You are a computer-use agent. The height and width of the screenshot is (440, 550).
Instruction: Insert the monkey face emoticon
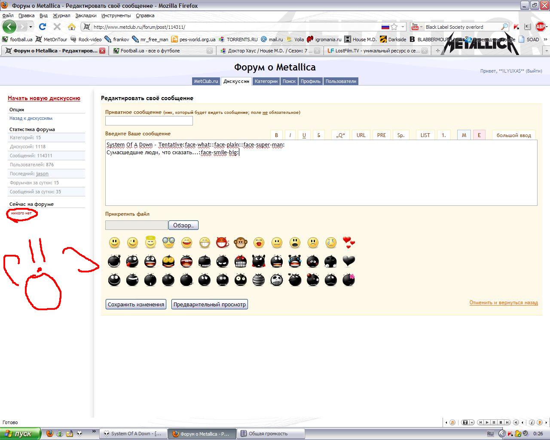[x=241, y=243]
